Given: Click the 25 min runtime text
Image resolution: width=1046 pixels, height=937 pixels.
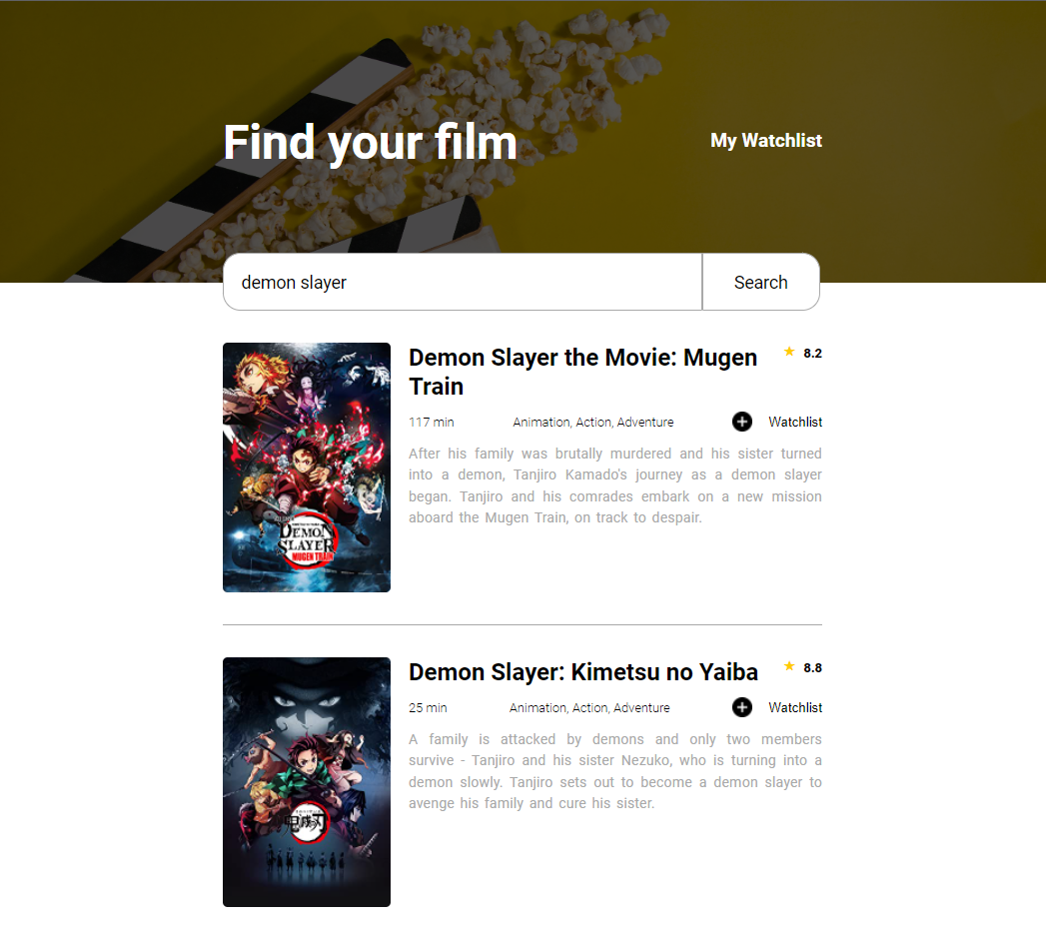Looking at the screenshot, I should 428,707.
